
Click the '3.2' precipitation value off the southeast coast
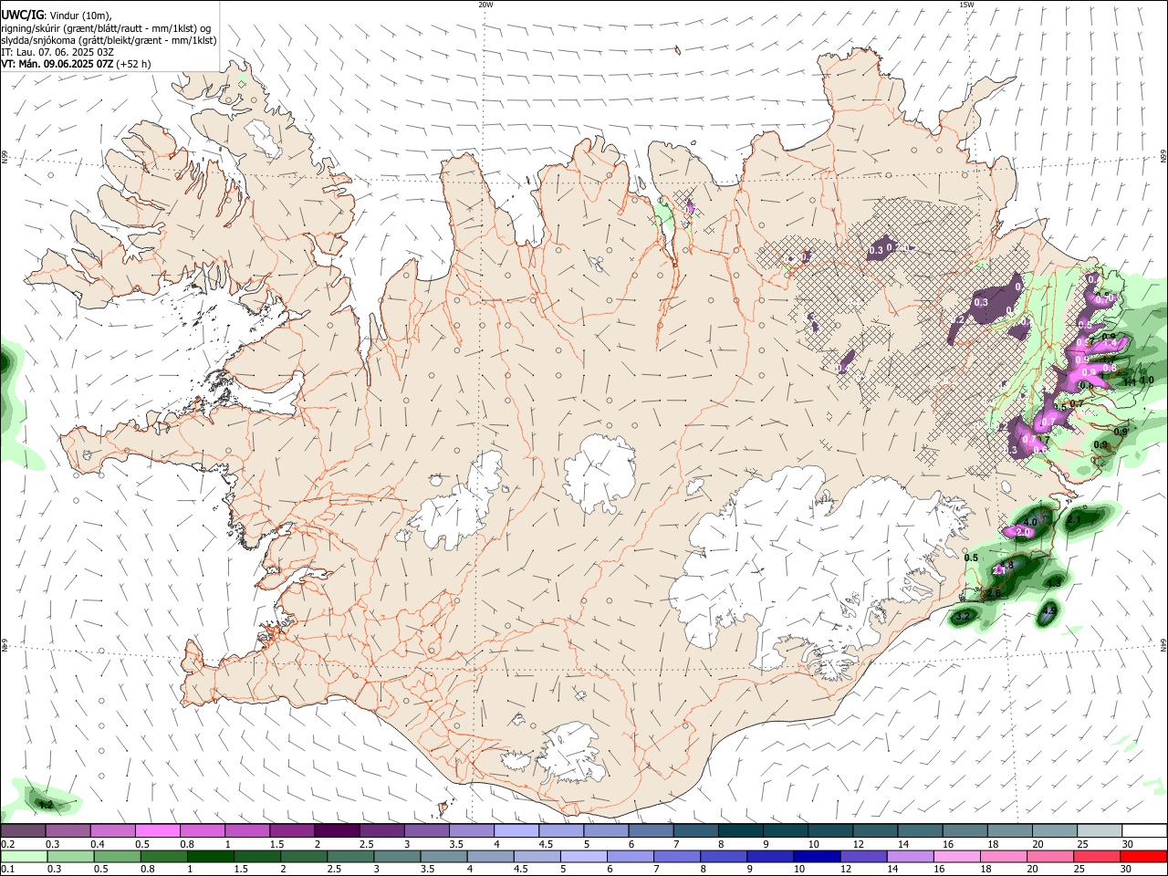click(x=963, y=617)
